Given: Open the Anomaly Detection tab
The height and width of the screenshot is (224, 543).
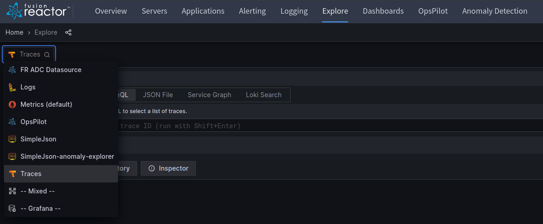Looking at the screenshot, I should [x=495, y=11].
